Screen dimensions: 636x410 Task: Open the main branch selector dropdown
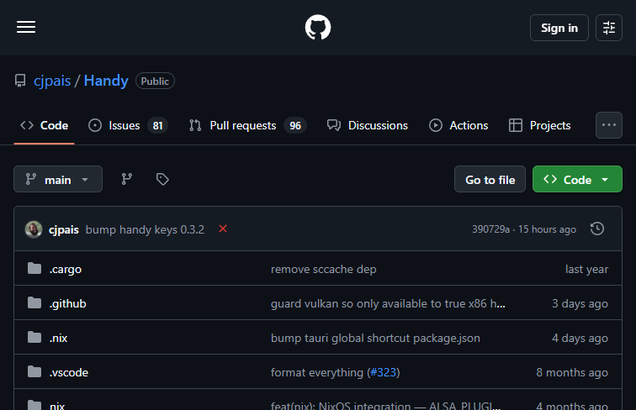pyautogui.click(x=58, y=179)
